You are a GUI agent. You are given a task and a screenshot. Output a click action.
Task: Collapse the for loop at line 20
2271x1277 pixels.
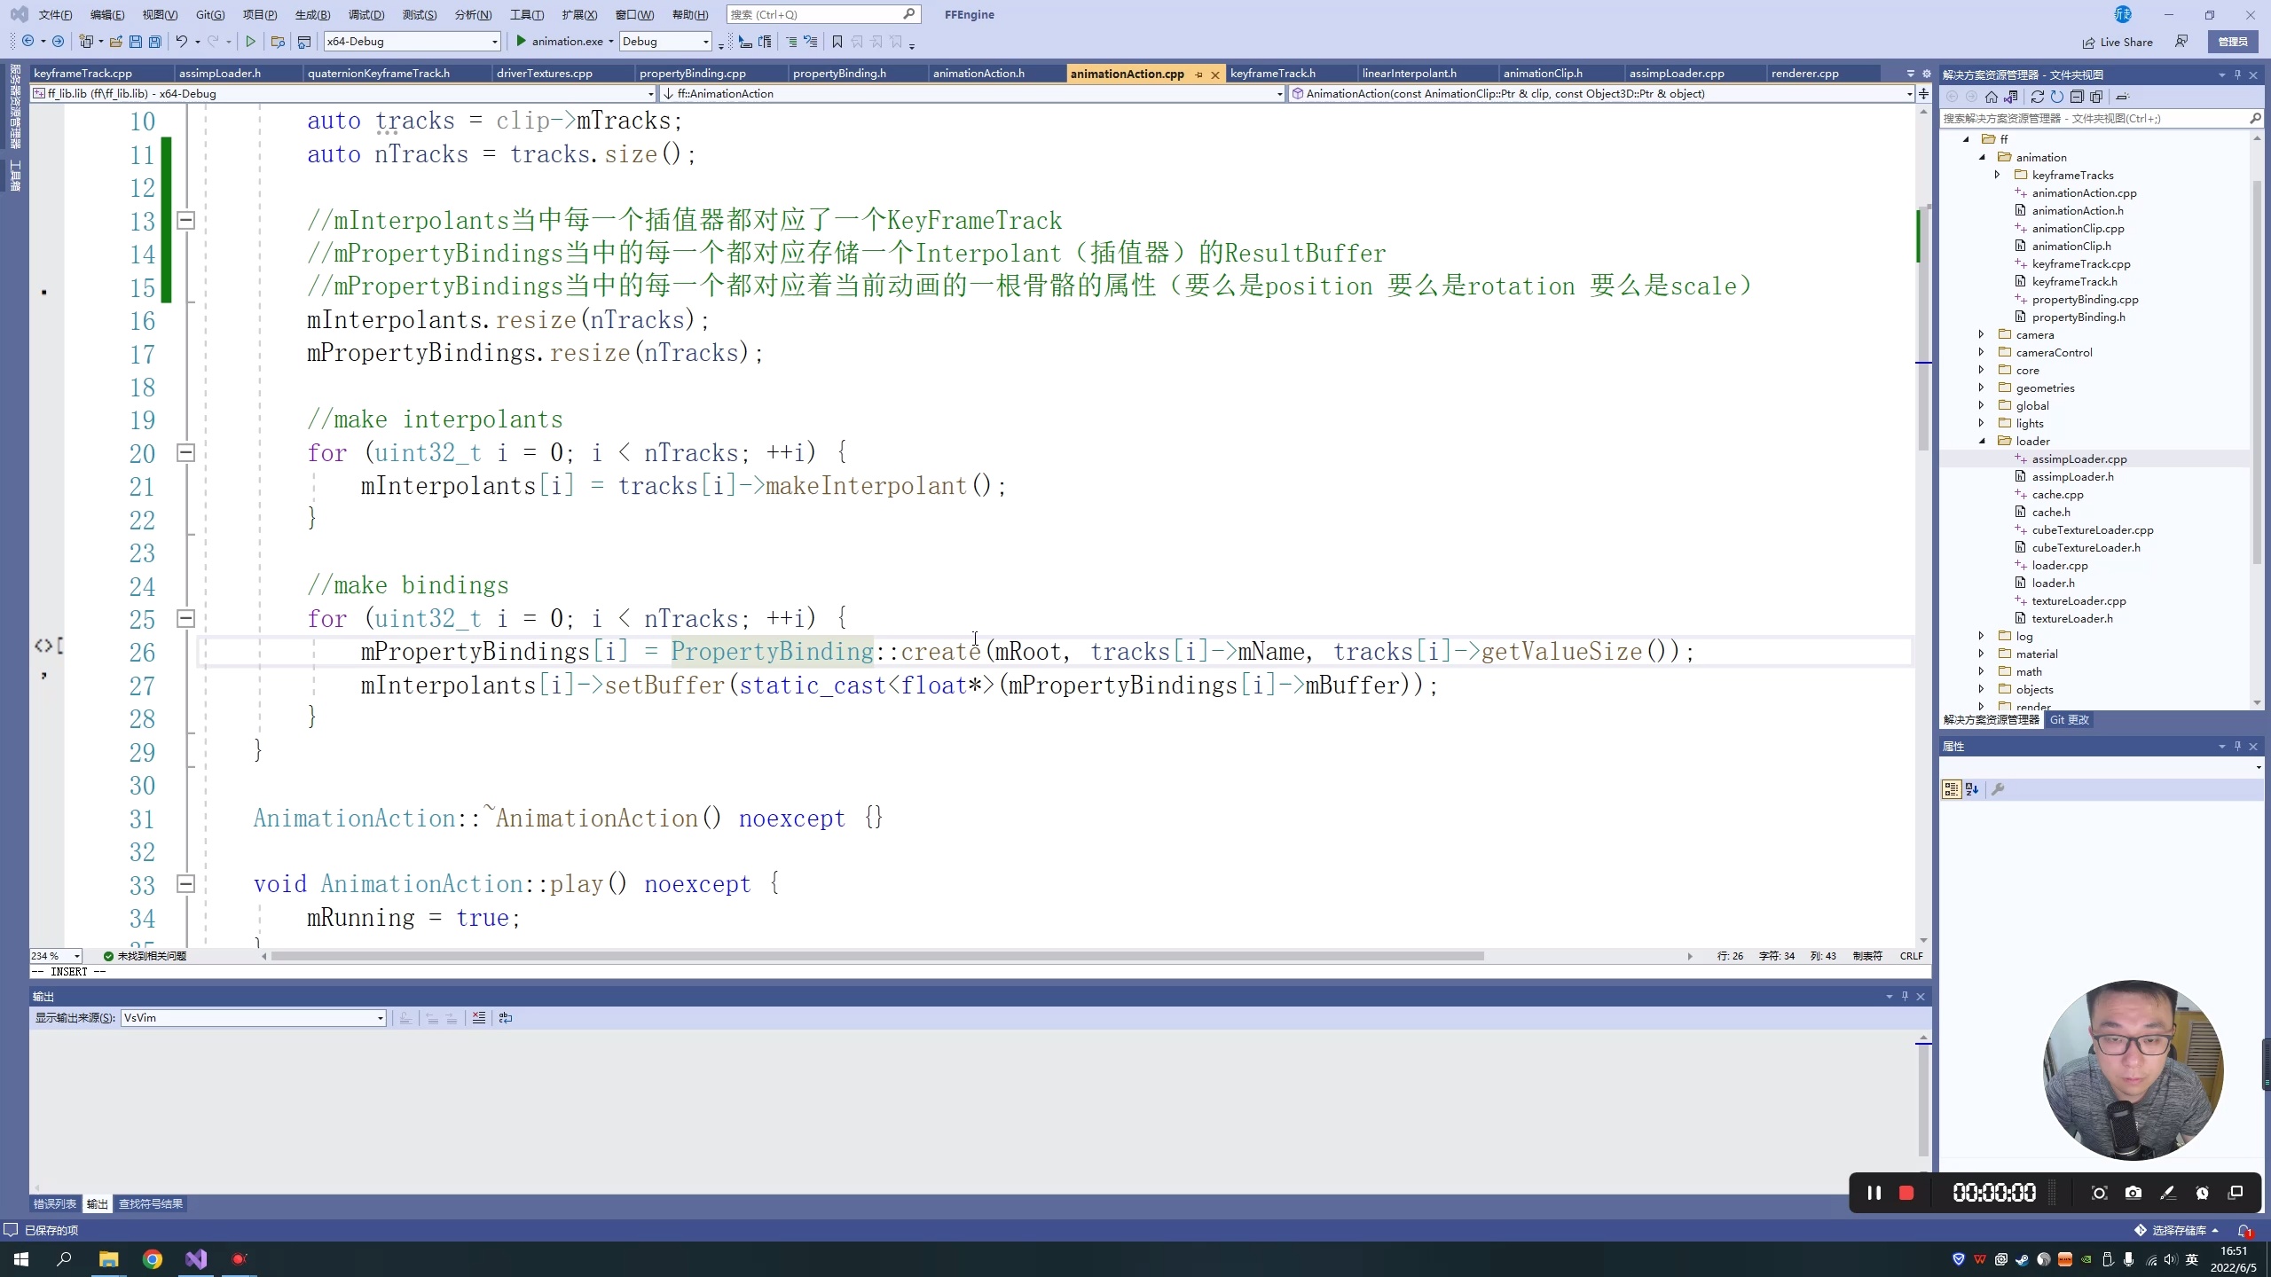tap(186, 453)
